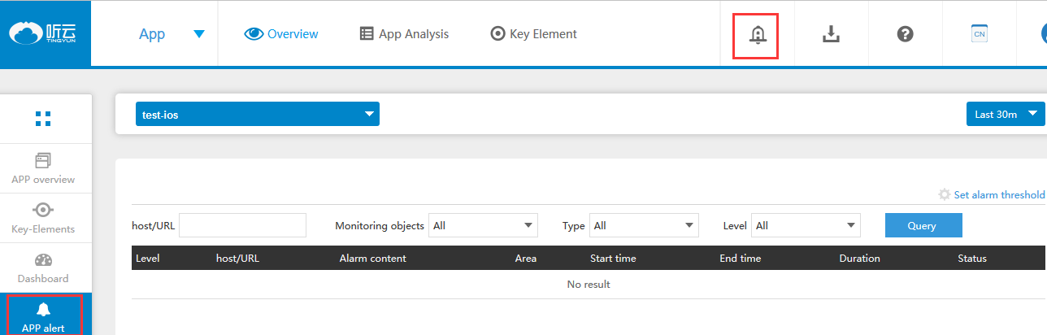The height and width of the screenshot is (335, 1047).
Task: Open help via question mark icon
Action: (x=905, y=34)
